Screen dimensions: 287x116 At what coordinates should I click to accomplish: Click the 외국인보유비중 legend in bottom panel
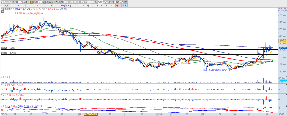coord(9,106)
